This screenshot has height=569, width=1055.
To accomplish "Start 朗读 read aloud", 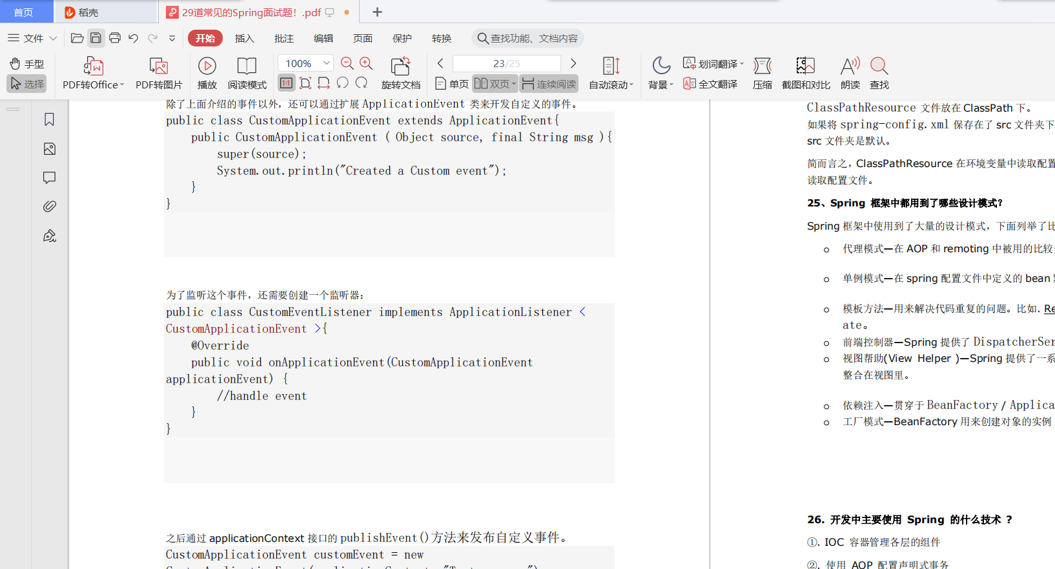I will tap(850, 73).
